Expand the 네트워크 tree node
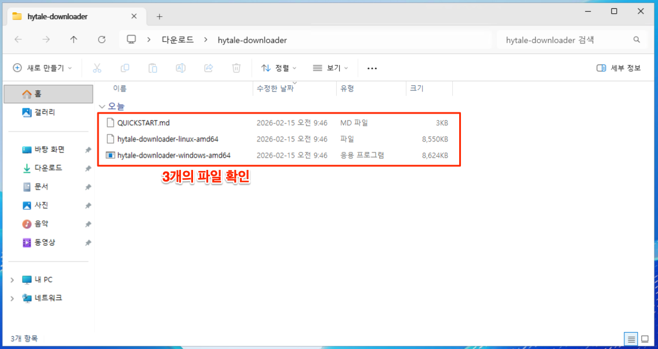Image resolution: width=658 pixels, height=349 pixels. (x=12, y=298)
